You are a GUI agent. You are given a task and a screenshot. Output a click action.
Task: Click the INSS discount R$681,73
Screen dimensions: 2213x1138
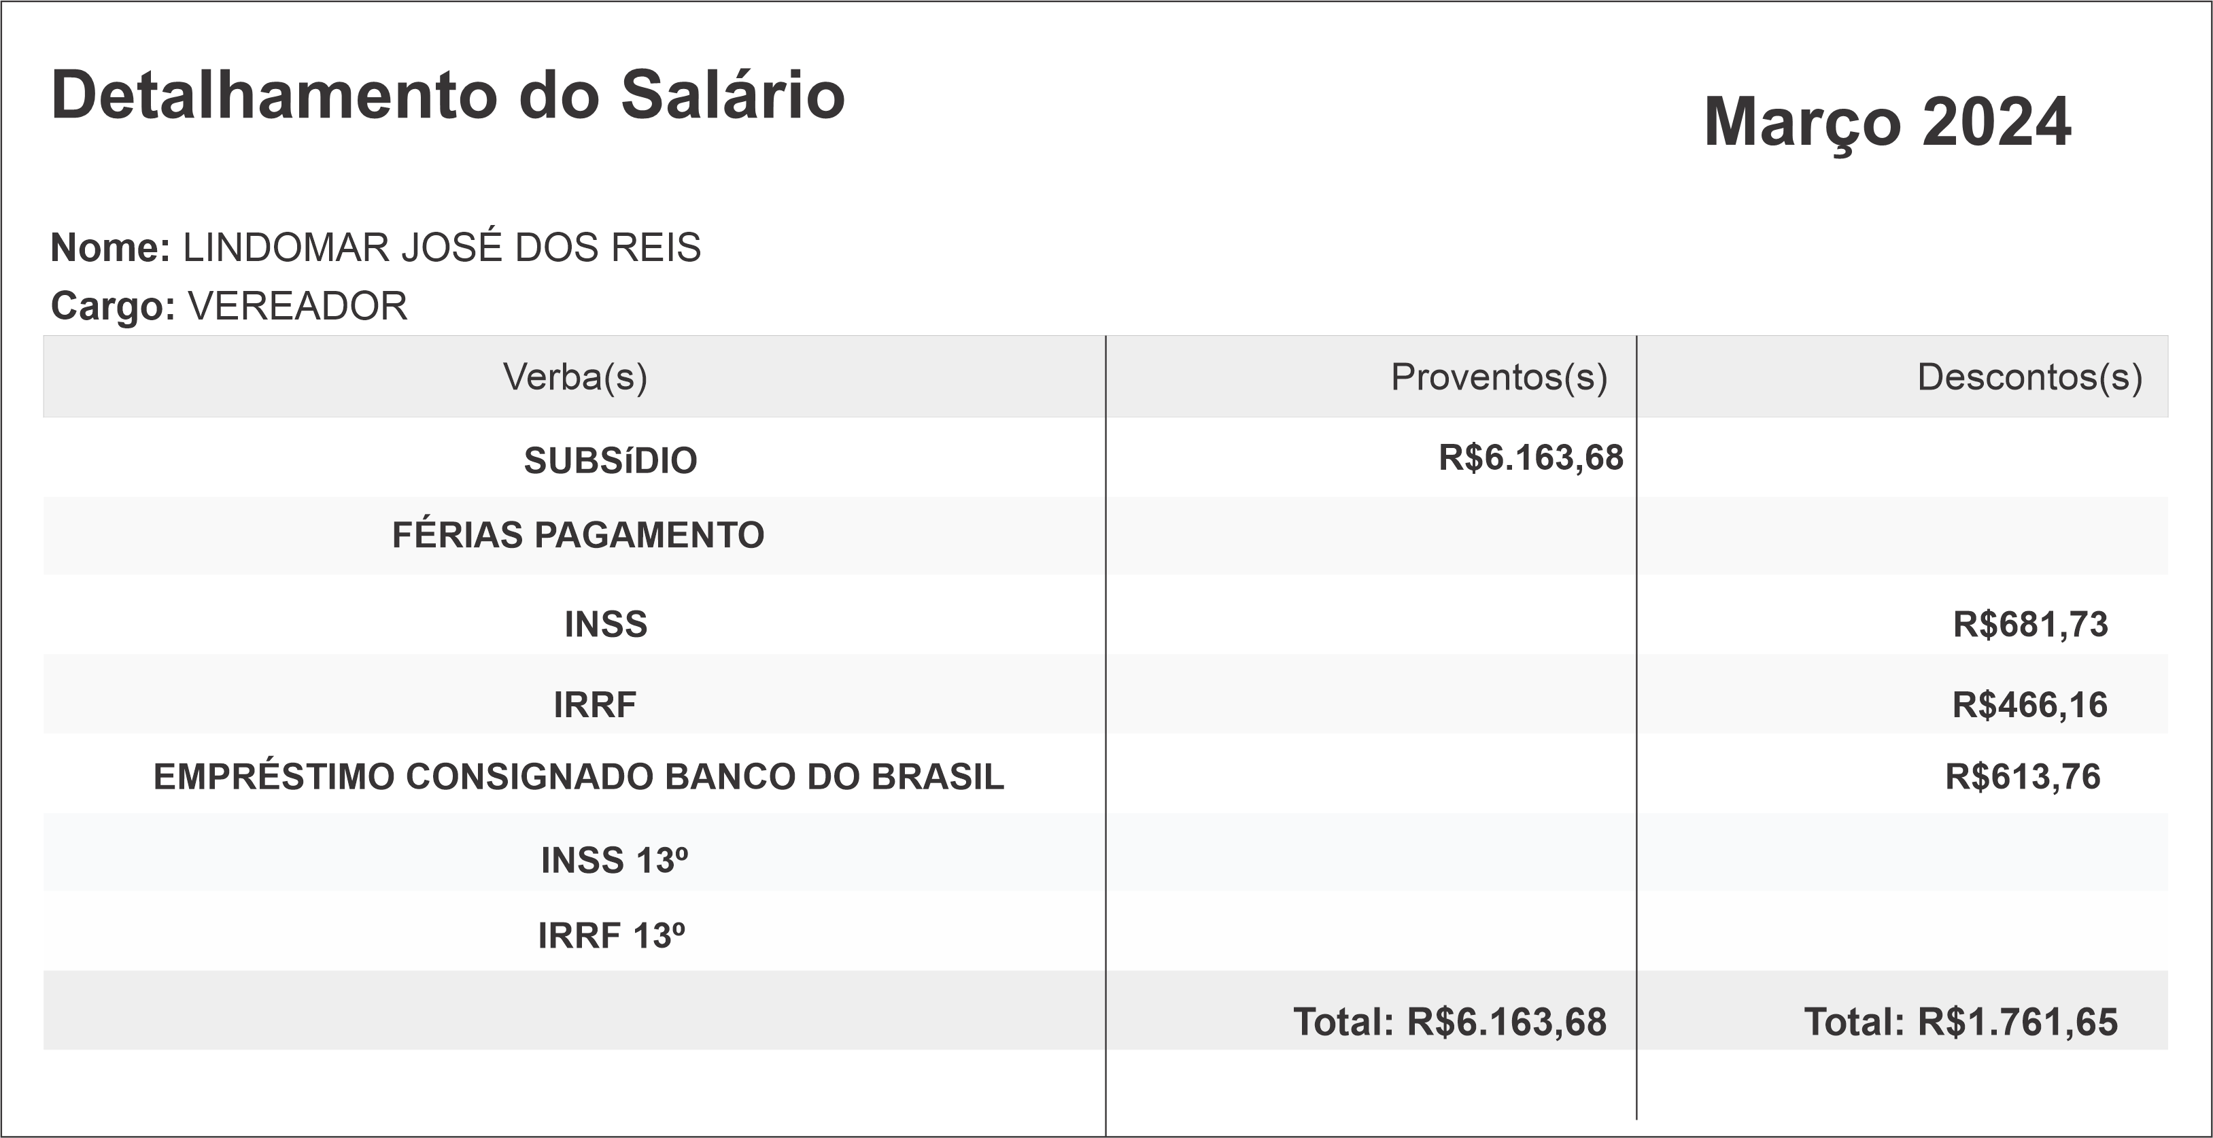[2030, 624]
